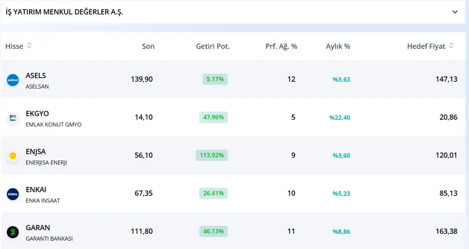Sort by Hedef Fiyat arrows icon
Screen dimensions: 469x249
(451, 46)
